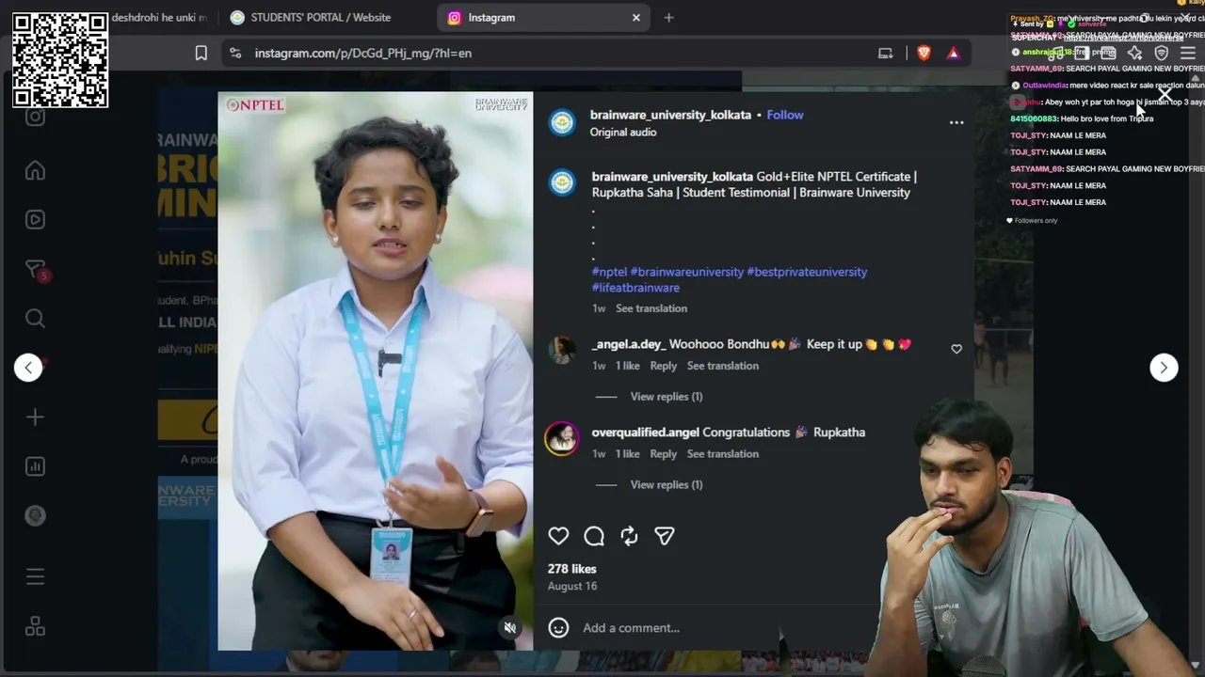Screen dimensions: 1205x677
Task: Click the reel video of the student
Action: tap(376, 370)
